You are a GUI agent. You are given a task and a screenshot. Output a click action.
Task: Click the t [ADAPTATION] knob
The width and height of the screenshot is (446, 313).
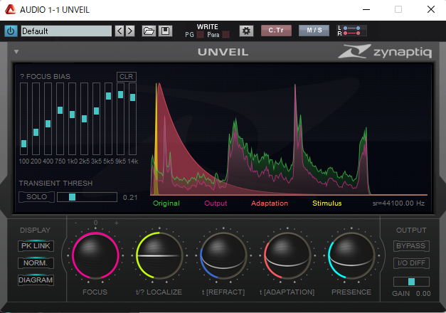click(287, 255)
